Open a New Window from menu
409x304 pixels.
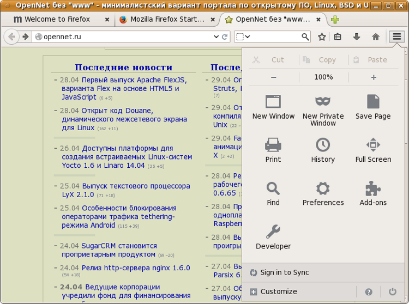[x=273, y=107]
